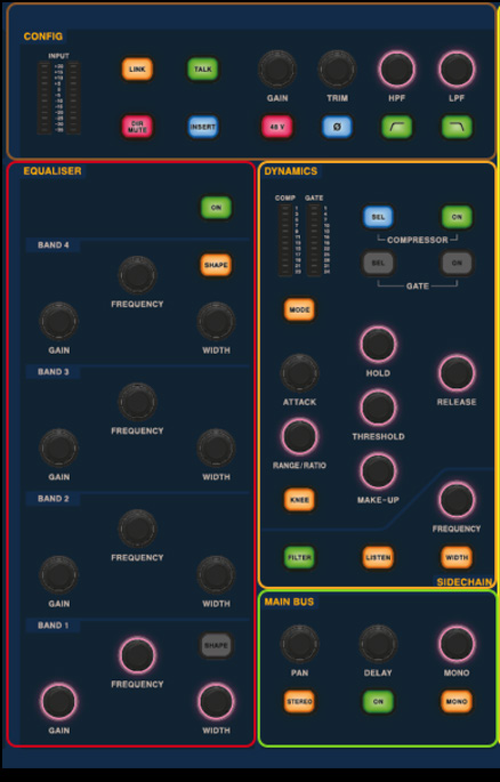The width and height of the screenshot is (500, 782).
Task: Toggle the Main Bus STEREO button
Action: tap(300, 702)
